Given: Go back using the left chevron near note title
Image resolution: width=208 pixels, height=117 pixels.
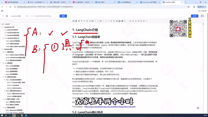Looking at the screenshot, I should 3,16.
